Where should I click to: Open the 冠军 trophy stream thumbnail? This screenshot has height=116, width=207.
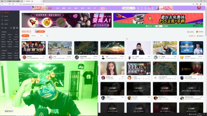(191, 48)
